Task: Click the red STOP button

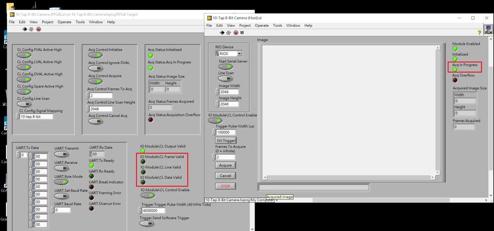Action: tap(225, 186)
